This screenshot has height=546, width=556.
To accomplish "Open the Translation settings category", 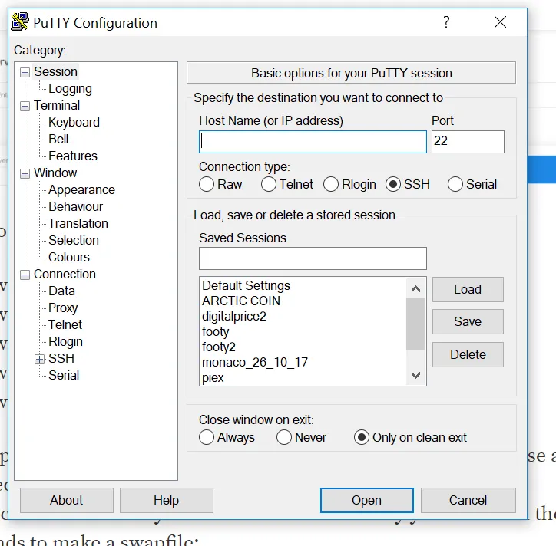I will pyautogui.click(x=78, y=223).
